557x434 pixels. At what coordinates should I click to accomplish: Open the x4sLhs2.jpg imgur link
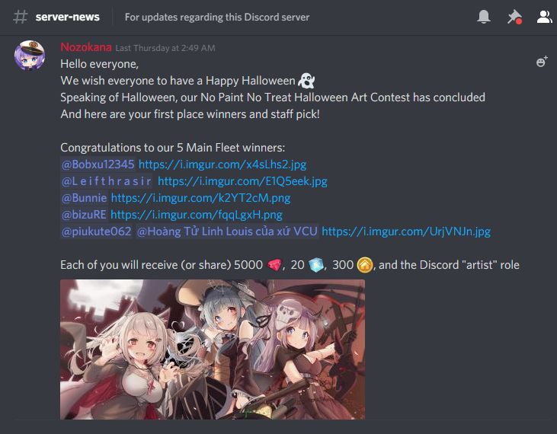[222, 164]
